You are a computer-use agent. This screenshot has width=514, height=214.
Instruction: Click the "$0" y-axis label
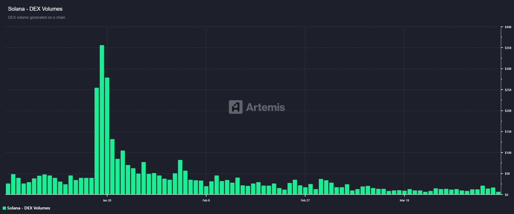(507, 194)
